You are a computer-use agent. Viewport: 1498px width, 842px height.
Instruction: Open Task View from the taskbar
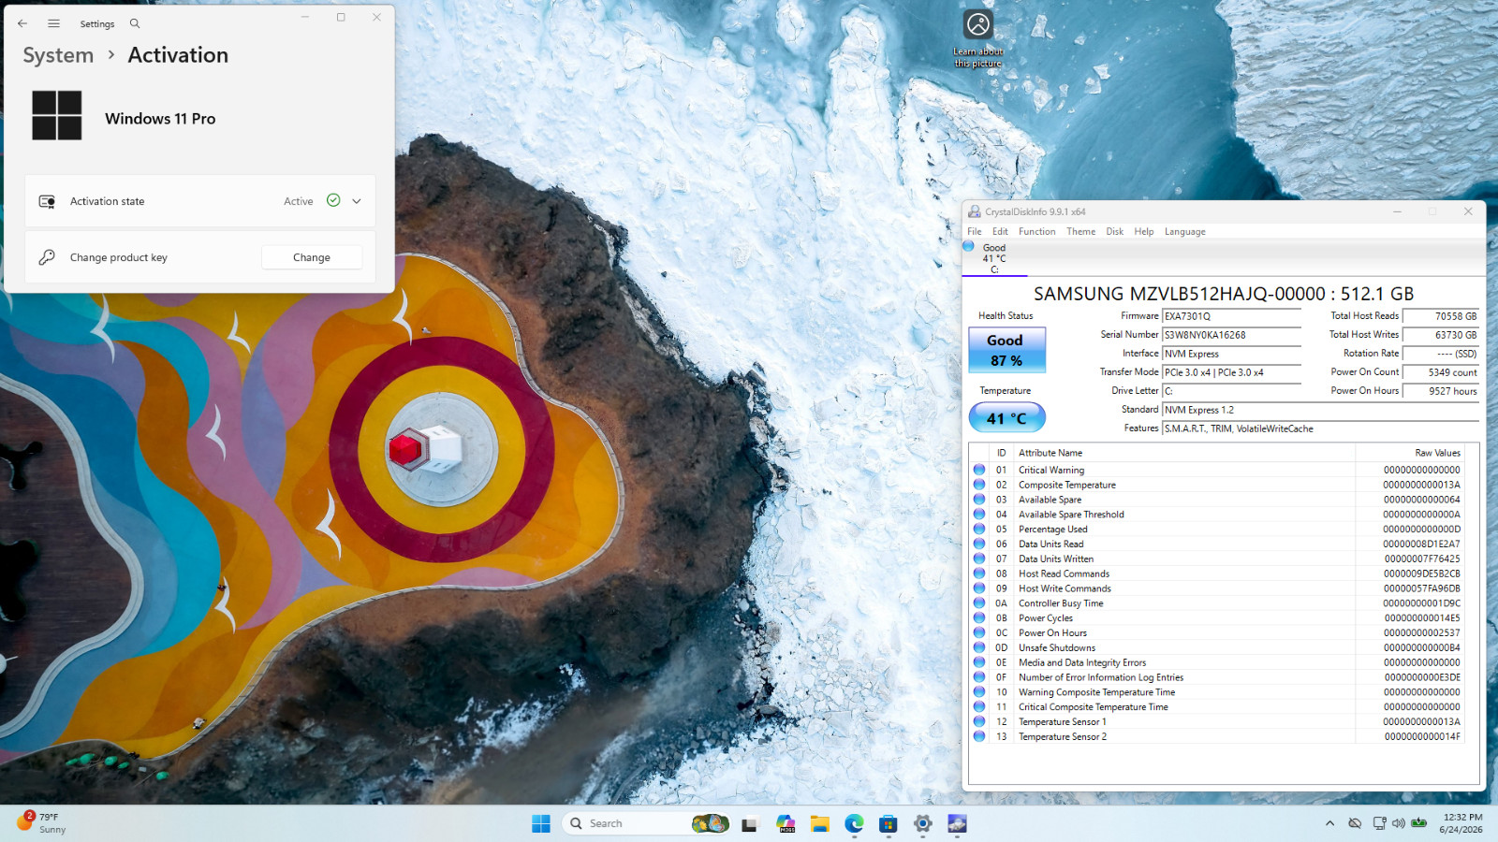point(749,824)
